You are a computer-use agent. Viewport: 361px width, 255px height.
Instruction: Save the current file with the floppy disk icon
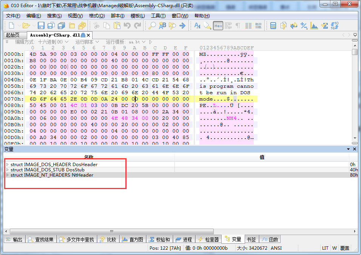click(41, 26)
